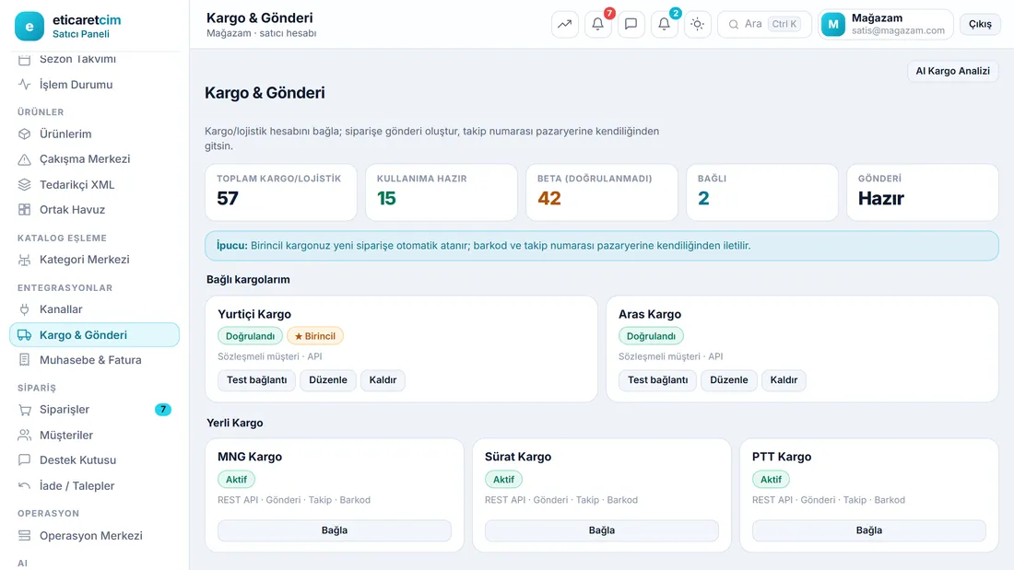Open the Mağazam account profile button
Screen dimensions: 1014x570
885,24
